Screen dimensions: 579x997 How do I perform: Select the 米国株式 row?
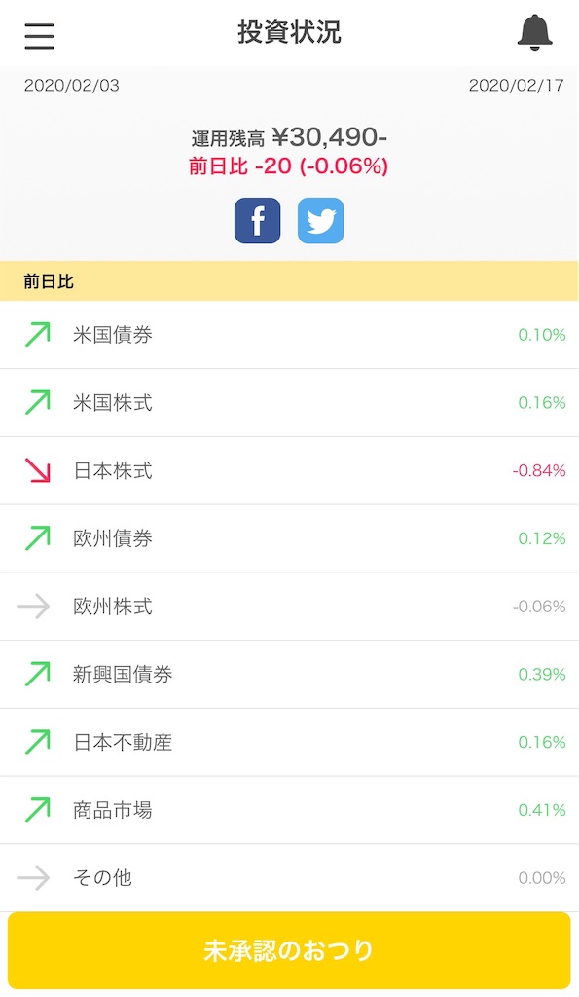[289, 402]
